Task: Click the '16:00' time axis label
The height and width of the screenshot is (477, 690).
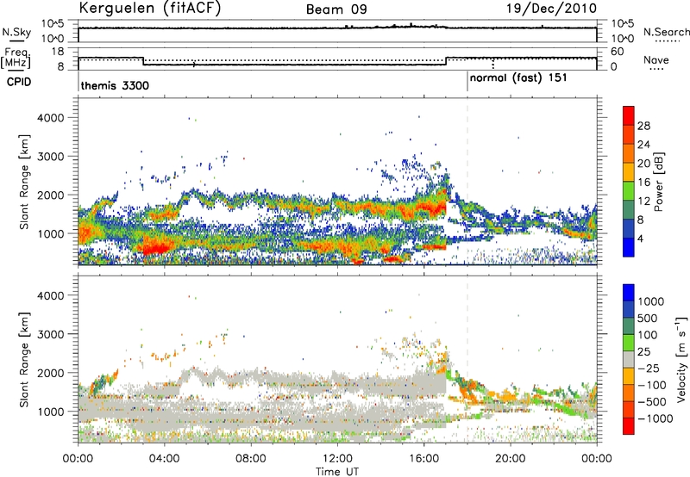Action: pyautogui.click(x=423, y=459)
